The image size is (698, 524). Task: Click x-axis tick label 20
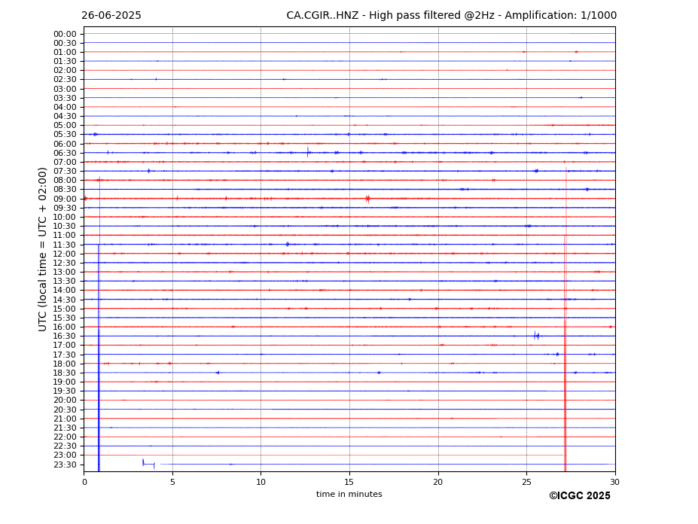(438, 482)
